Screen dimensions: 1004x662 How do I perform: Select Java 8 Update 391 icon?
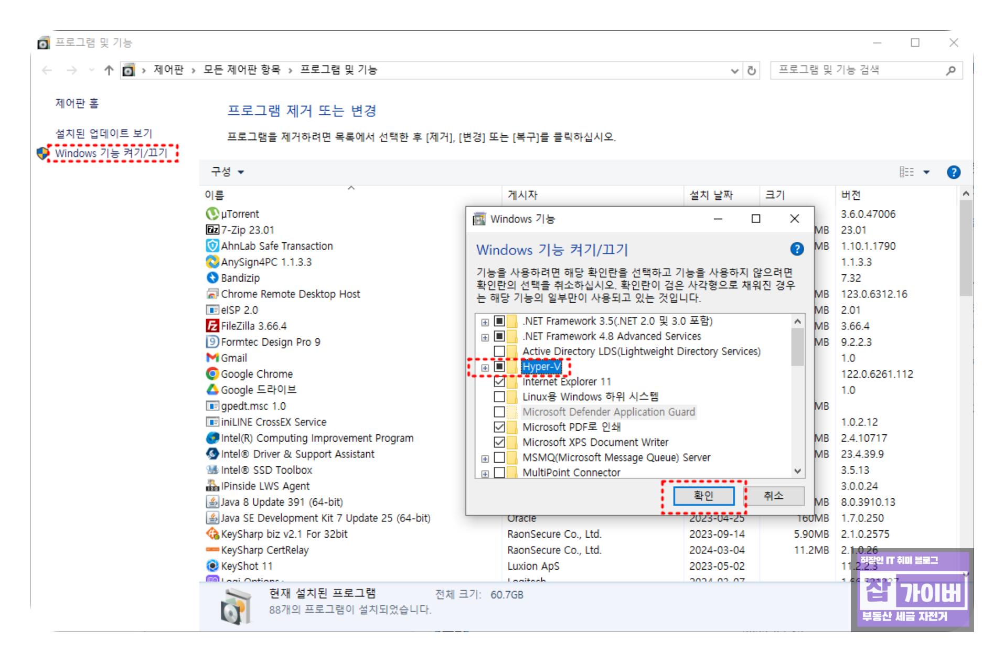212,502
